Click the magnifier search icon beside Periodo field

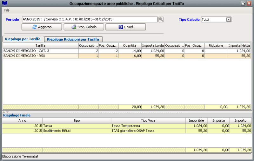(x=161, y=20)
